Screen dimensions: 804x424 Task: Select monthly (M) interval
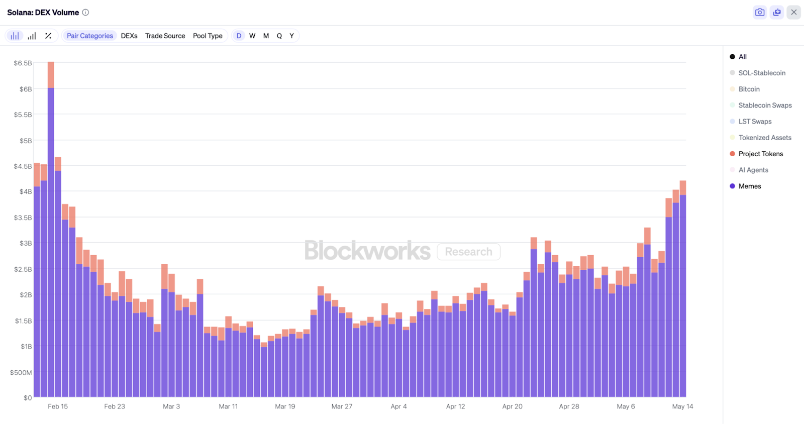click(x=266, y=36)
